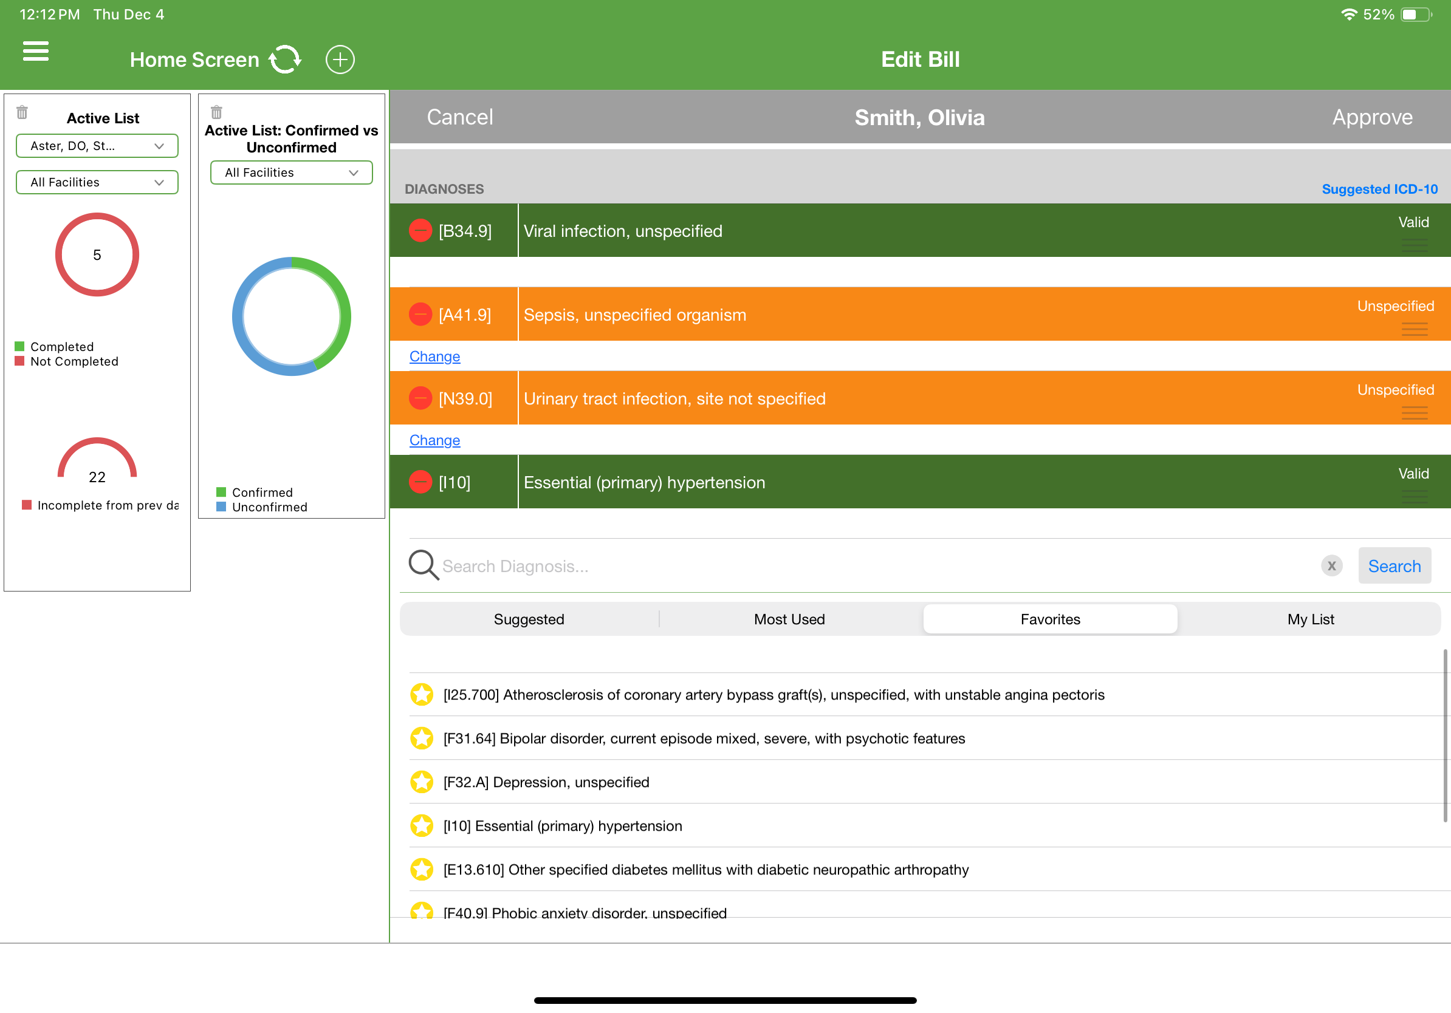Click the red Not Completed ring showing 5
This screenshot has height=1013, width=1451.
(97, 254)
